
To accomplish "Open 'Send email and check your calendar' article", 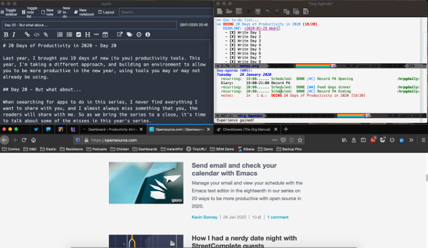I will pyautogui.click(x=234, y=170).
